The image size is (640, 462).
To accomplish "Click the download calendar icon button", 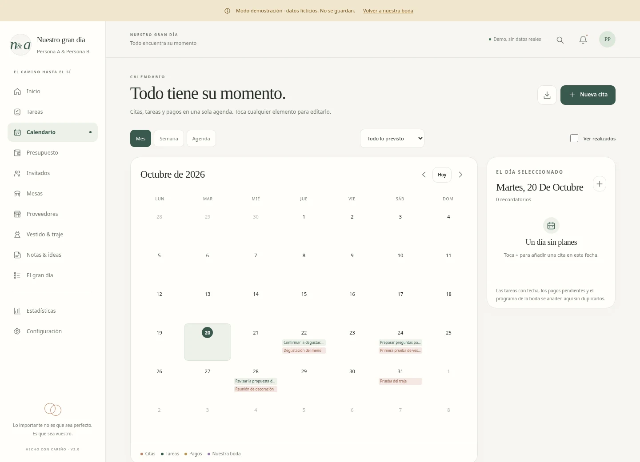I will 547,95.
